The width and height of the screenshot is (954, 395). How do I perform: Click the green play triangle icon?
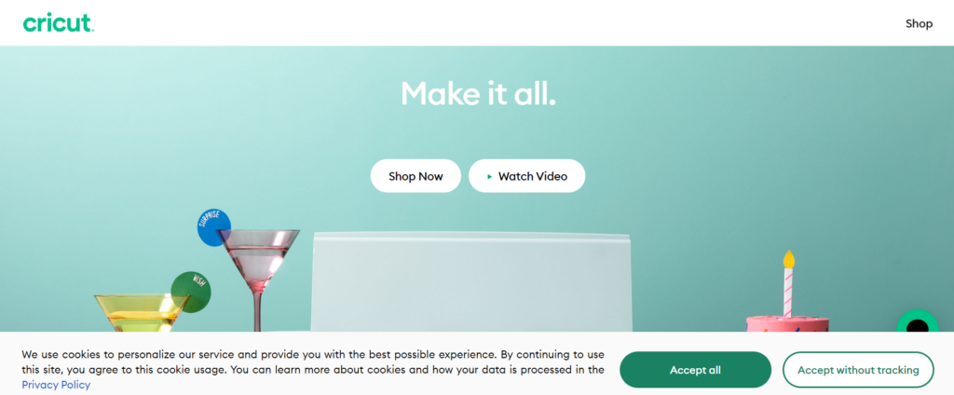[490, 176]
